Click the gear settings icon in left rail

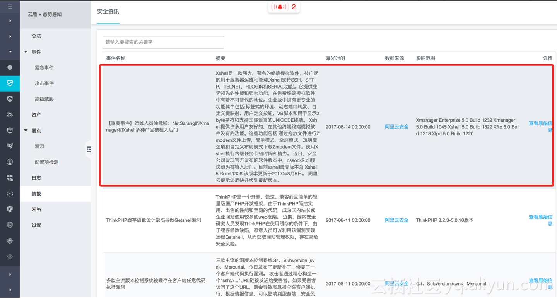(10, 114)
